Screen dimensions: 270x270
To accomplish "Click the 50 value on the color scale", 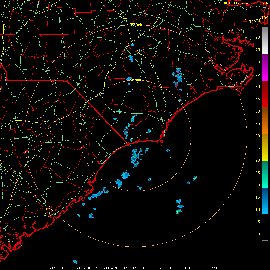I will tap(258, 111).
